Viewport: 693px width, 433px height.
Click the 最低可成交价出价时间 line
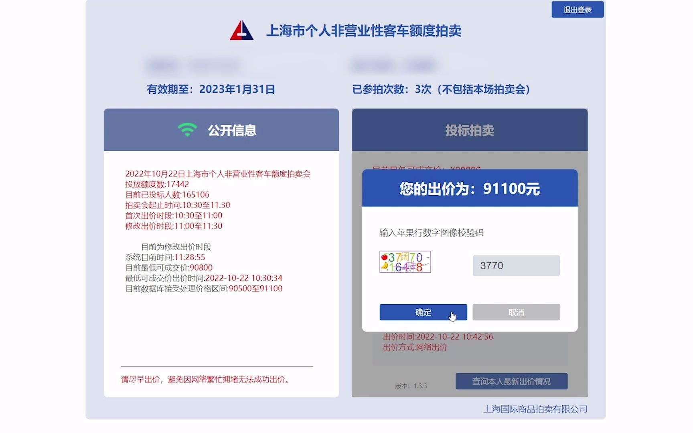click(x=204, y=278)
